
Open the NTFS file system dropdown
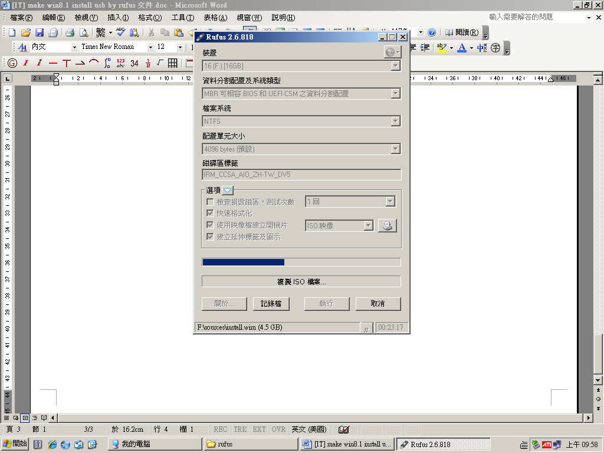[396, 122]
